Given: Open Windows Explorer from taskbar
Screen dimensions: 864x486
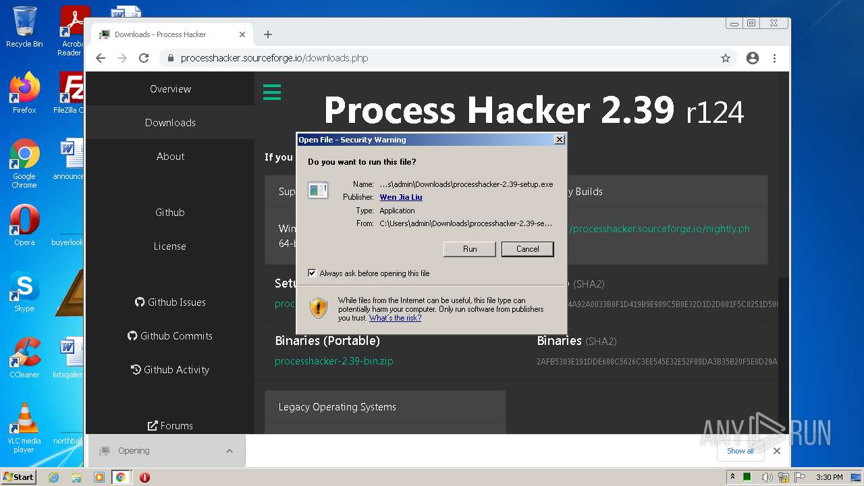Looking at the screenshot, I should [76, 477].
